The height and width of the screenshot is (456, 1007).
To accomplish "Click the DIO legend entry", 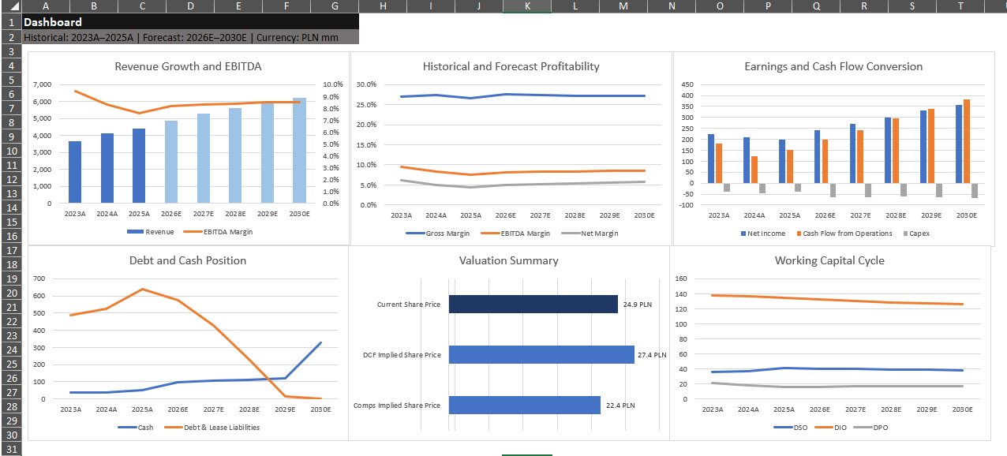I will coord(830,428).
